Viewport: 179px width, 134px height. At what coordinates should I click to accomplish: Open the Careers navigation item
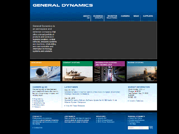click(x=125, y=16)
